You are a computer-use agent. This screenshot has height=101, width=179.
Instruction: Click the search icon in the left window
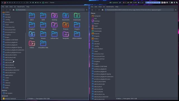[x=87, y=10]
